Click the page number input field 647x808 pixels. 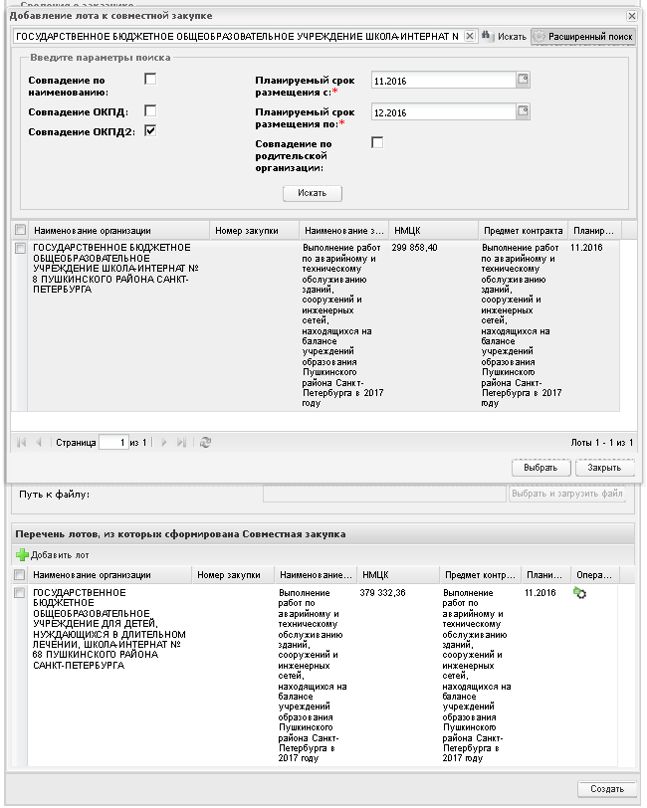[113, 442]
